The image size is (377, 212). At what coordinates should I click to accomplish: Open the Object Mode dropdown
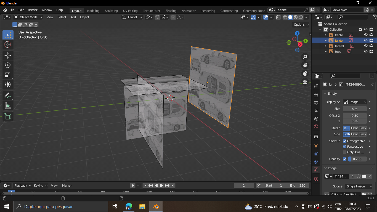click(28, 17)
